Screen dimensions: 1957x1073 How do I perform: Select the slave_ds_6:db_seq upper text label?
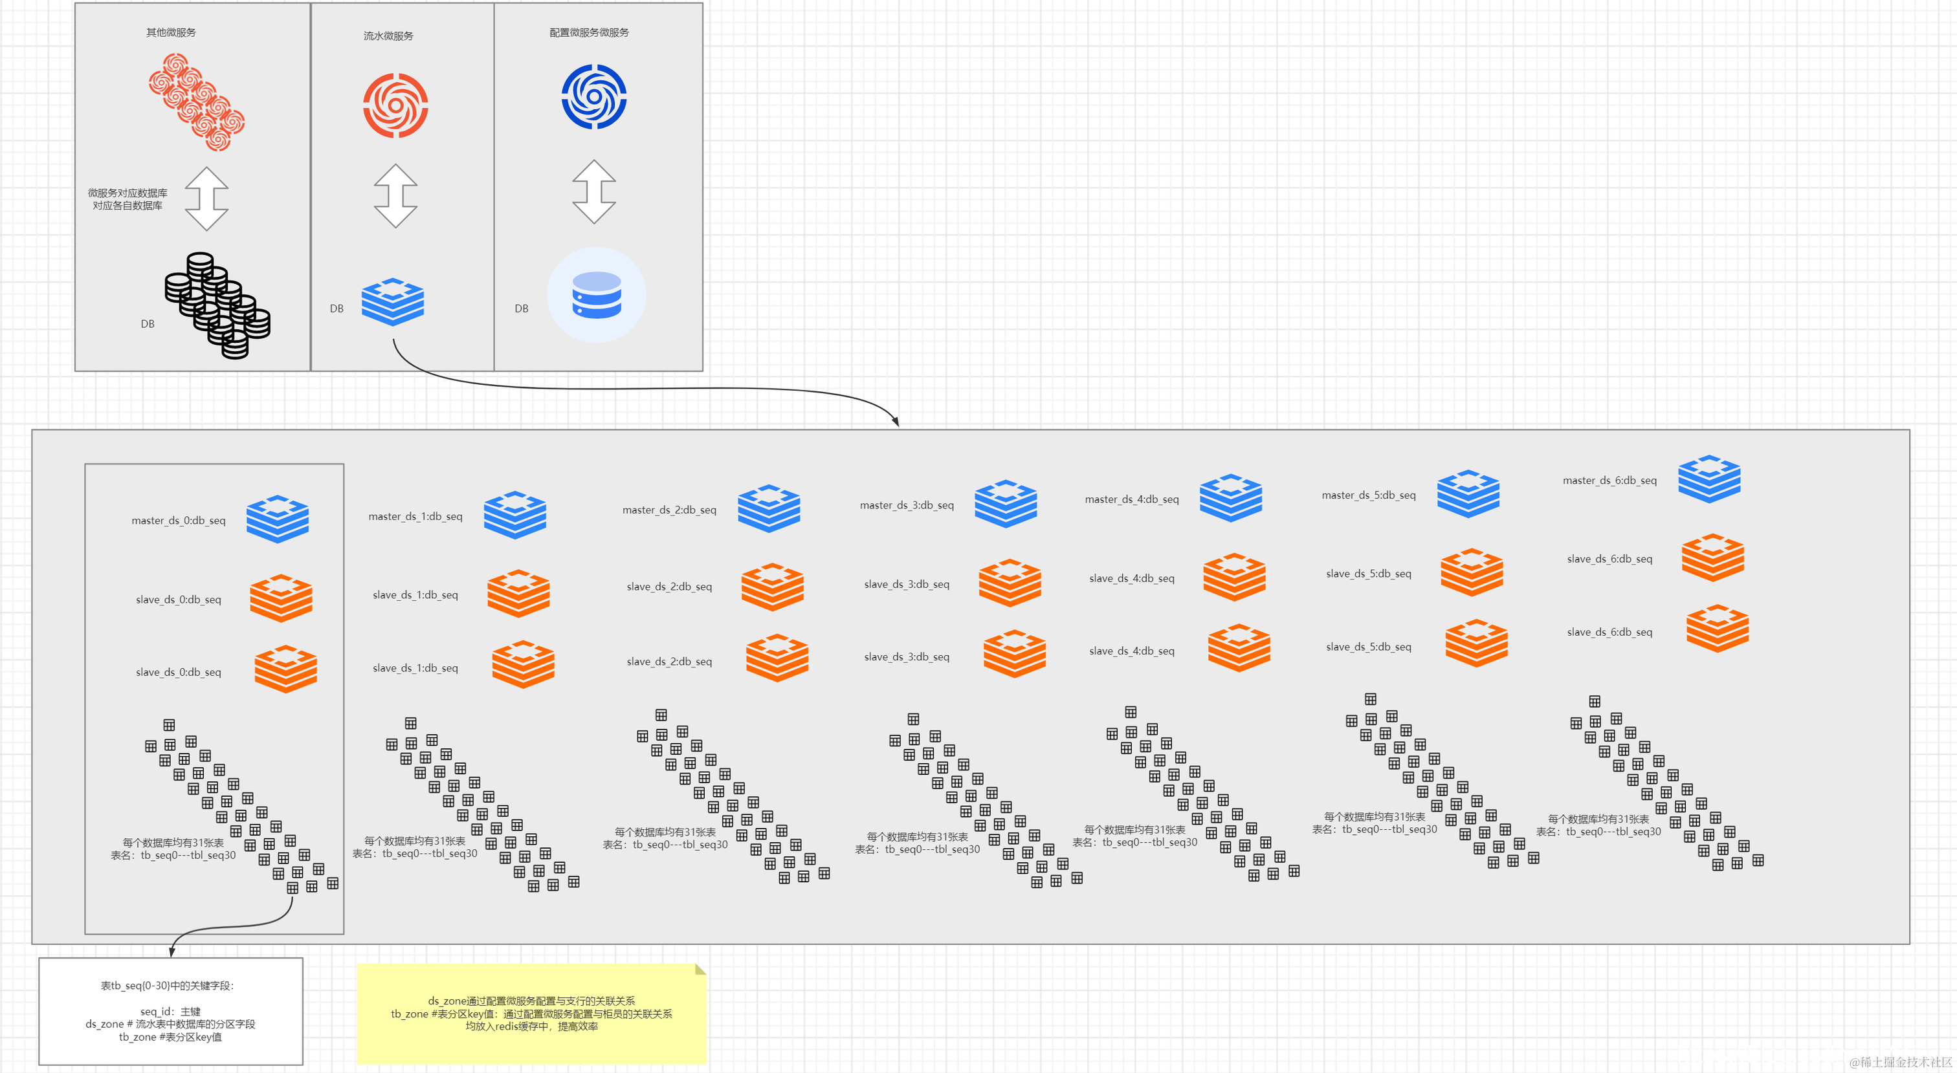tap(1609, 559)
